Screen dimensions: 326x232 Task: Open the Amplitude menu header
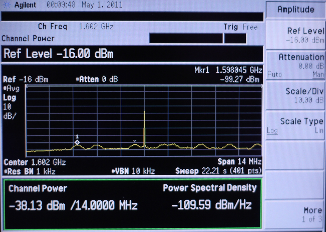point(295,10)
